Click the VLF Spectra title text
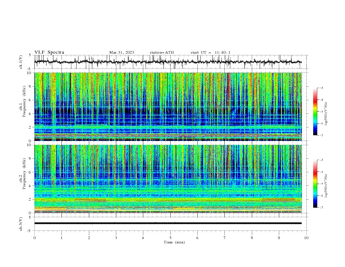This screenshot has width=345, height=267. (49, 52)
